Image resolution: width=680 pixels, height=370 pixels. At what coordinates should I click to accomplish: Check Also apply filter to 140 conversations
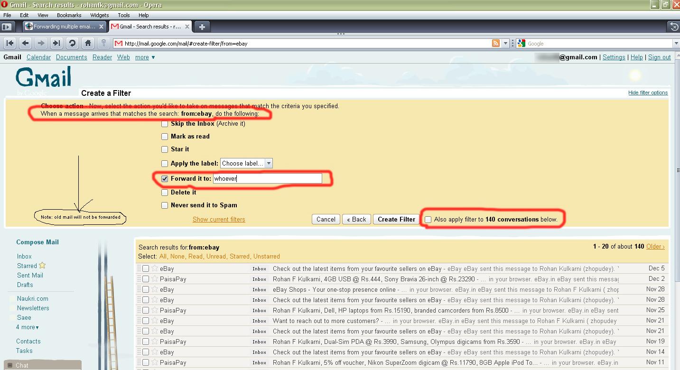(428, 220)
